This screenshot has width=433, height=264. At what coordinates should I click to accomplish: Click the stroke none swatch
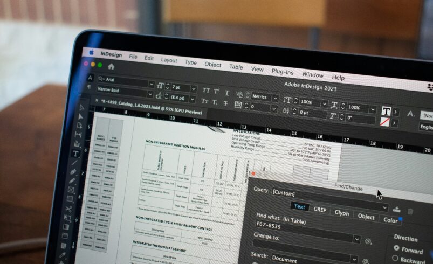pos(384,122)
